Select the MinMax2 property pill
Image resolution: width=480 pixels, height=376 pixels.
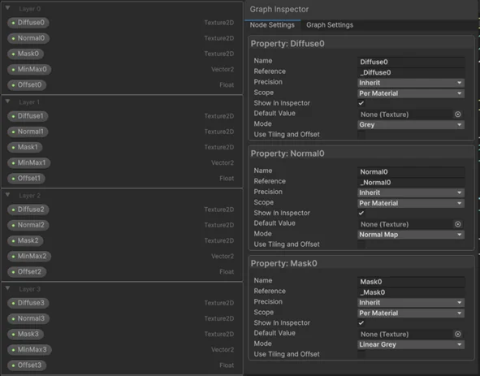(29, 256)
